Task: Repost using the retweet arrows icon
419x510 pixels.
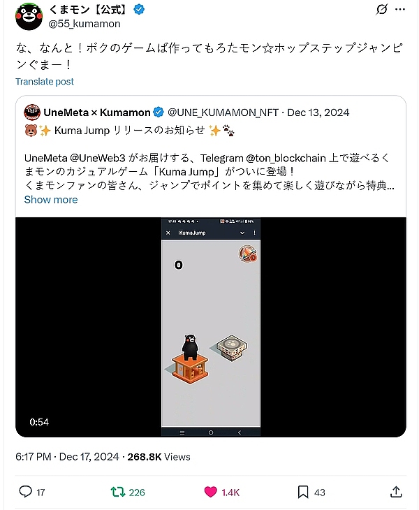Action: [118, 492]
